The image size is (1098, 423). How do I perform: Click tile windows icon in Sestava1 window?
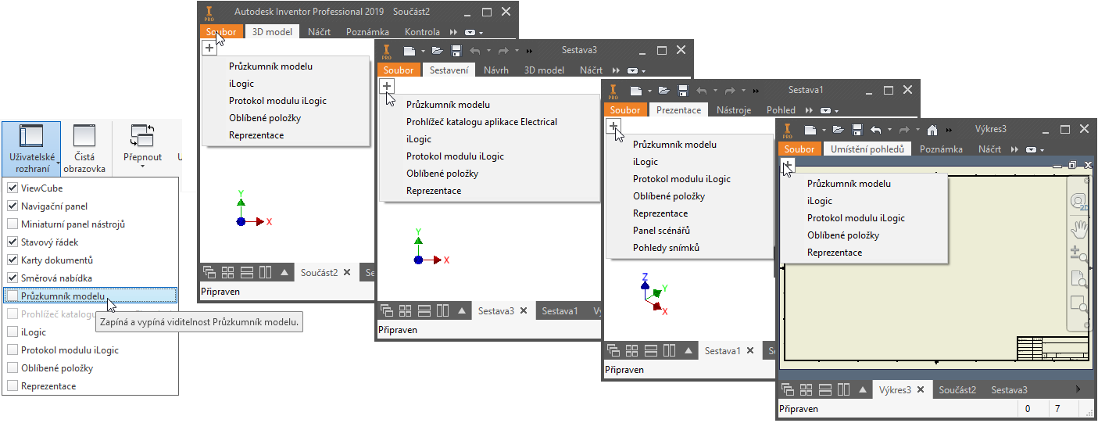click(x=632, y=350)
